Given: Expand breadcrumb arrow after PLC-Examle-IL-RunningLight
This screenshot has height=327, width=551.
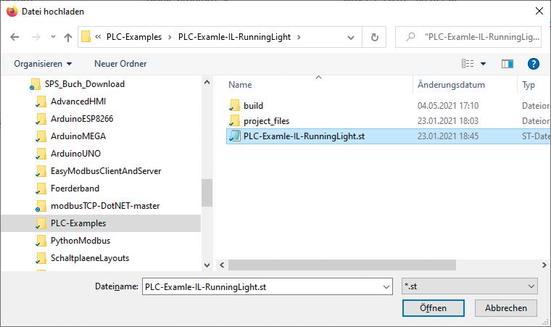Looking at the screenshot, I should (x=299, y=37).
